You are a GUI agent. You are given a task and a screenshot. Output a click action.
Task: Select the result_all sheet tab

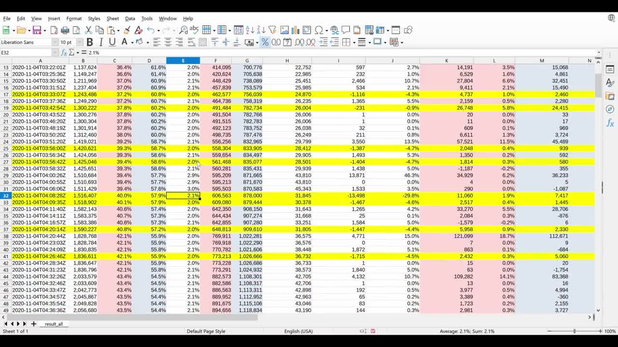click(54, 324)
